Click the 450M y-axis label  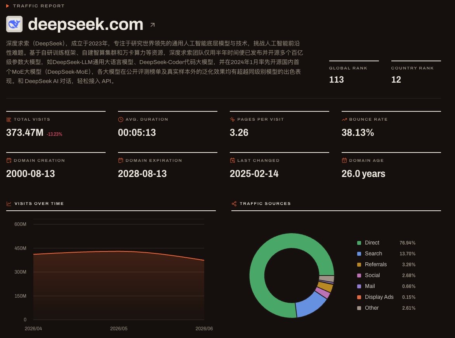(20, 248)
